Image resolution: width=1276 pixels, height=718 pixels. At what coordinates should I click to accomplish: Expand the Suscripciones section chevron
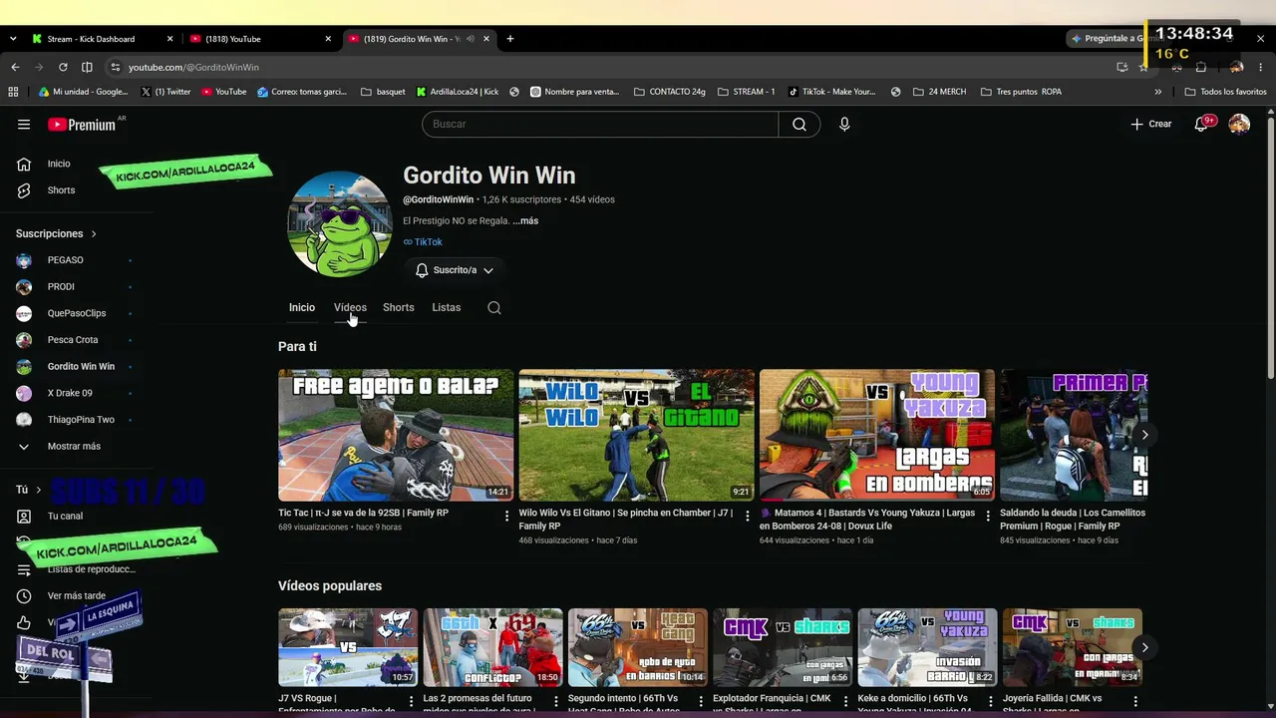(x=94, y=233)
